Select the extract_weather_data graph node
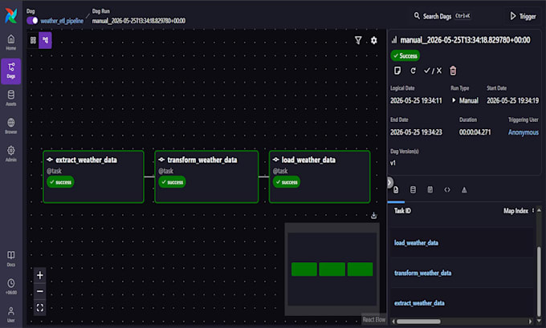546x328 pixels. [94, 176]
